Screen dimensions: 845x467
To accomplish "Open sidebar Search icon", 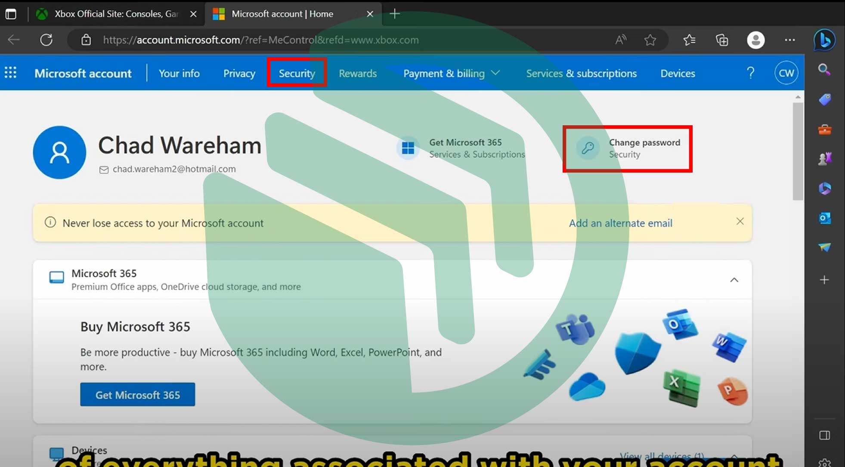I will 824,70.
